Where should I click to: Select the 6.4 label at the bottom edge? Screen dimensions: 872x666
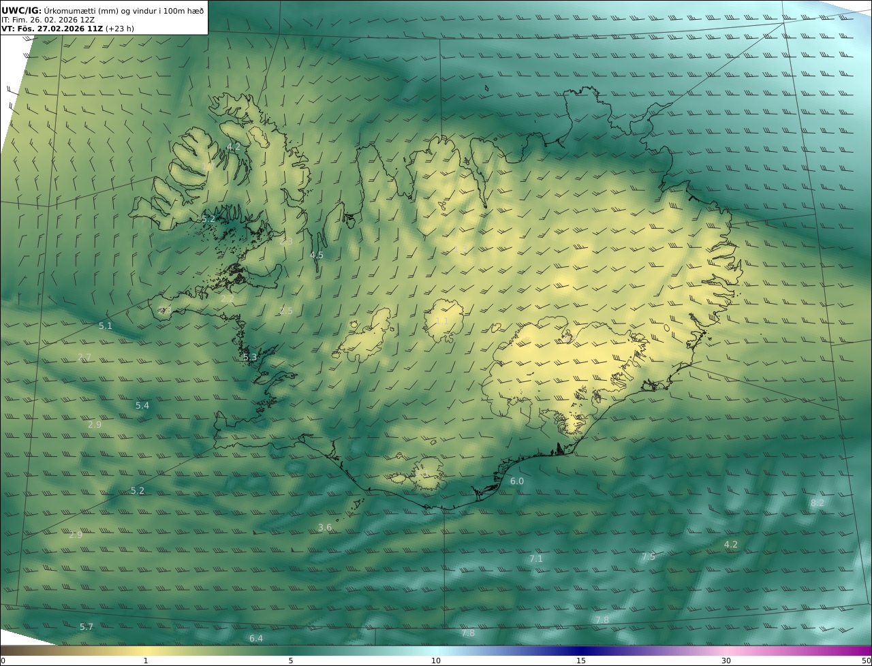pos(256,639)
